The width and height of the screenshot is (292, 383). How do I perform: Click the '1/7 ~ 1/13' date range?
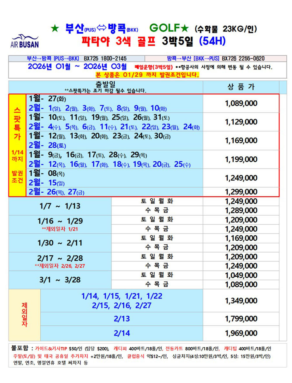pos(60,206)
